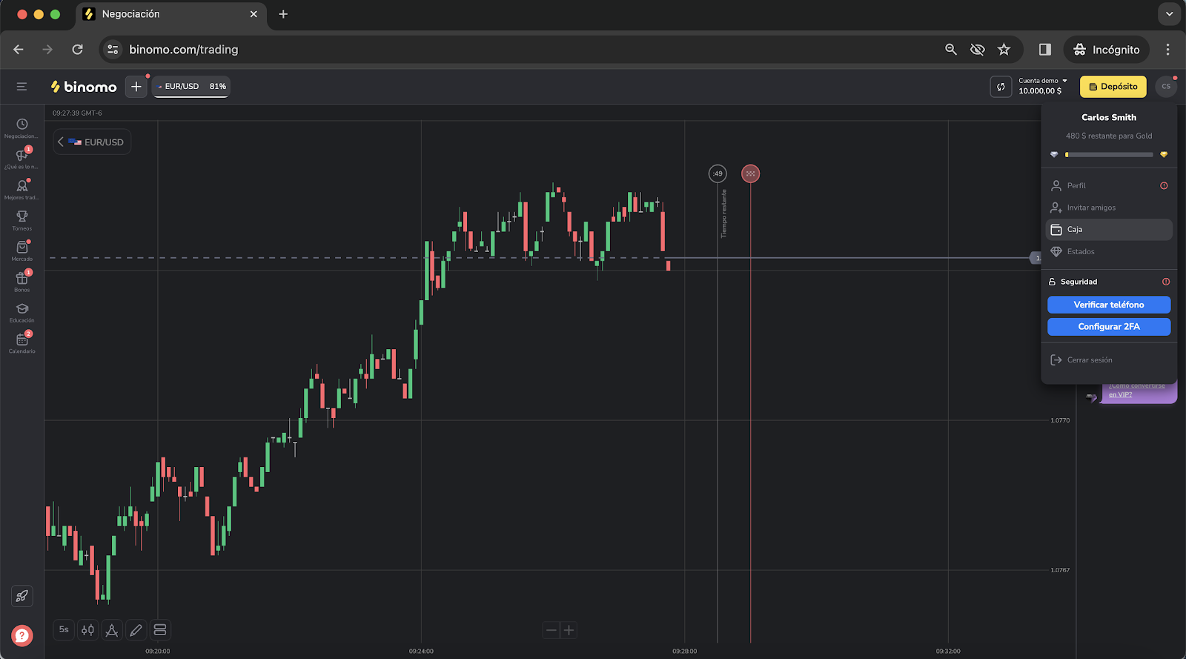Toggle the chart layout split button
This screenshot has height=659, width=1186.
click(160, 630)
